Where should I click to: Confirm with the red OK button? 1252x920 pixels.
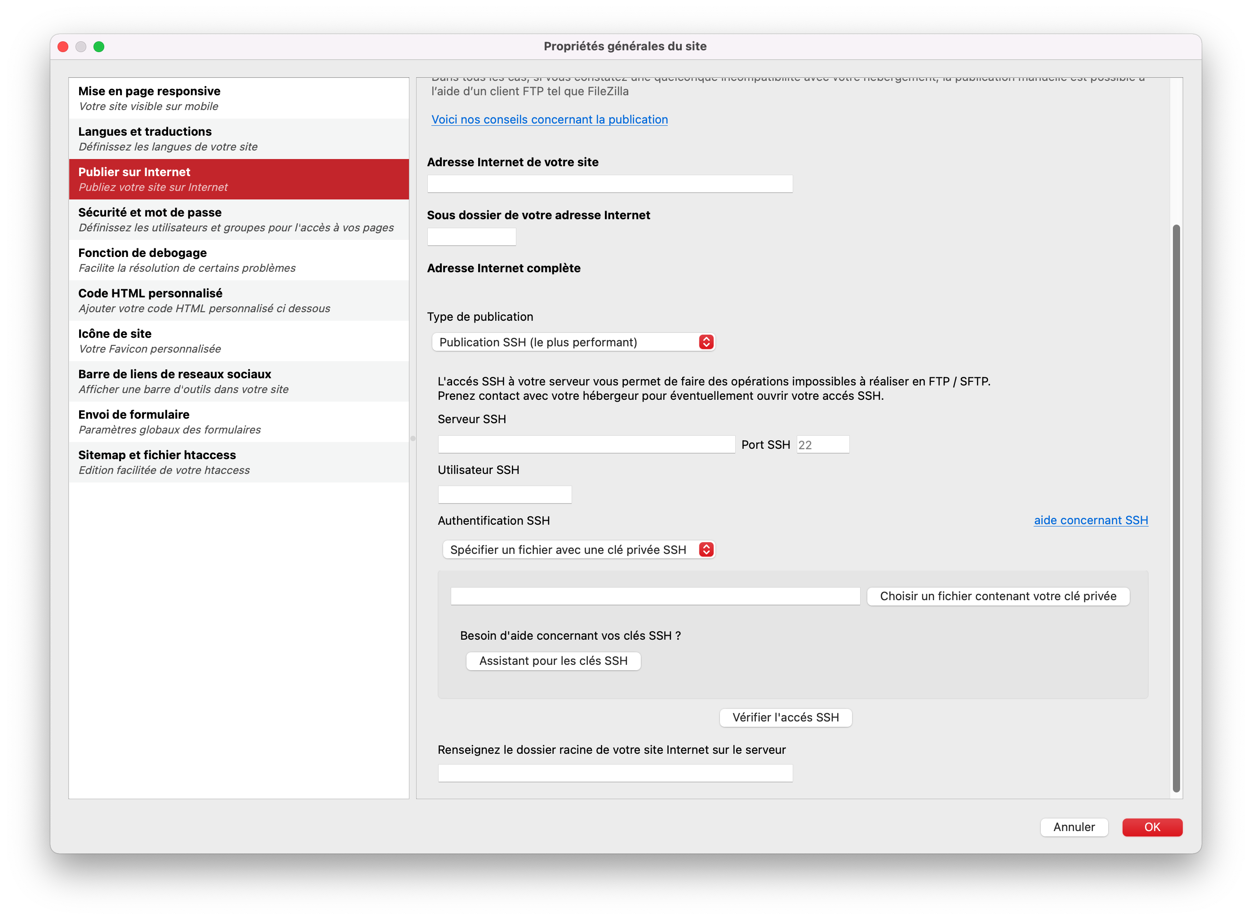(1152, 827)
